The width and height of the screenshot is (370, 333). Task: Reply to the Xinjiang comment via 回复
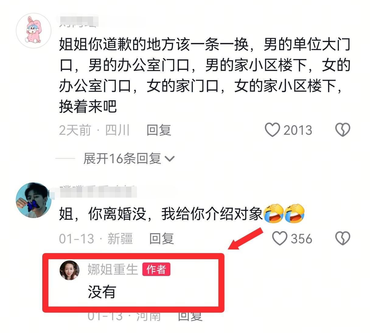click(x=161, y=238)
